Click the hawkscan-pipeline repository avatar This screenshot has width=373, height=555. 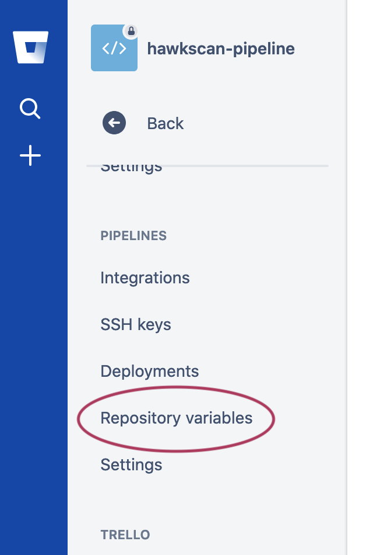coord(114,48)
